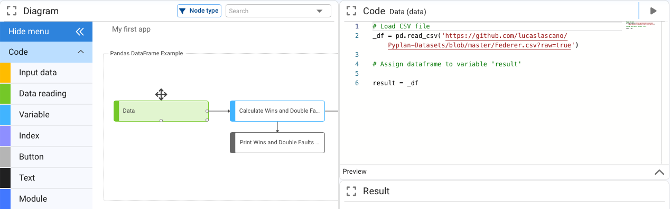Image resolution: width=670 pixels, height=209 pixels.
Task: Open the Search dropdown arrow
Action: point(320,11)
